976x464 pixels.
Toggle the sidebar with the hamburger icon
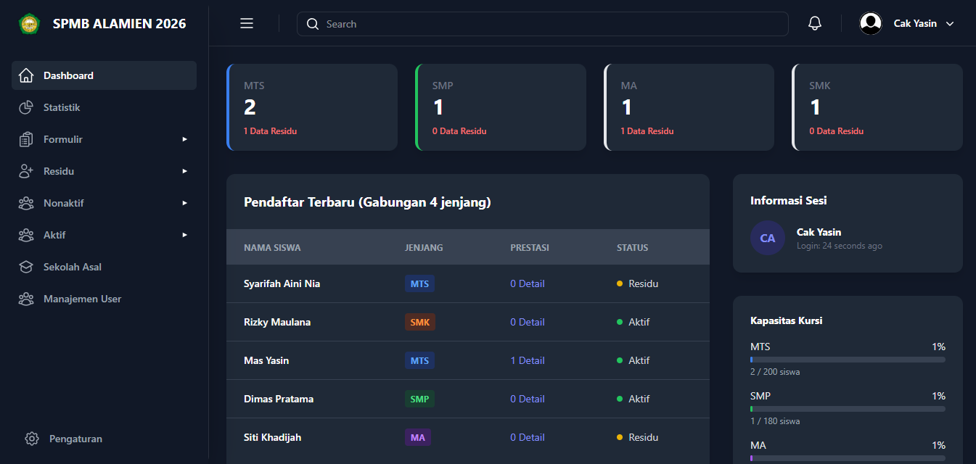coord(246,22)
